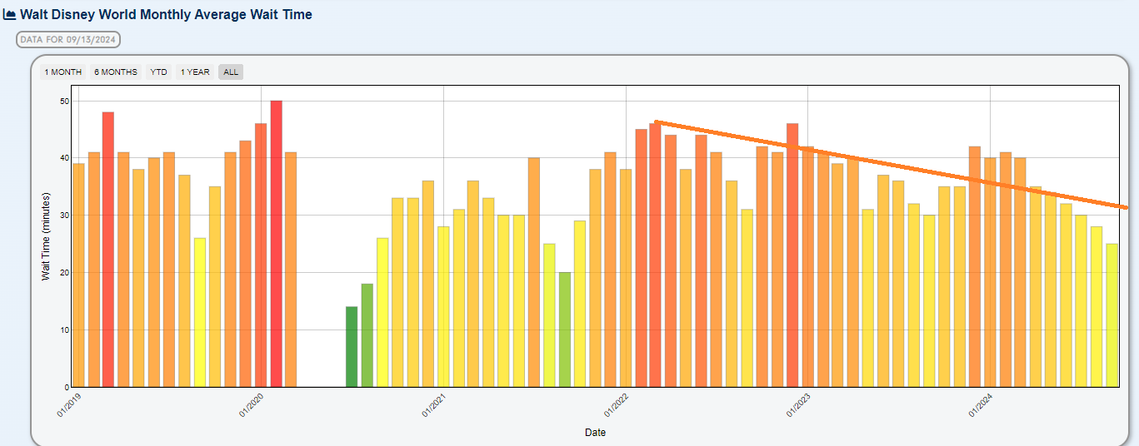1139x446 pixels.
Task: Click the DATA FOR 09/13/2024 badge
Action: coord(68,39)
